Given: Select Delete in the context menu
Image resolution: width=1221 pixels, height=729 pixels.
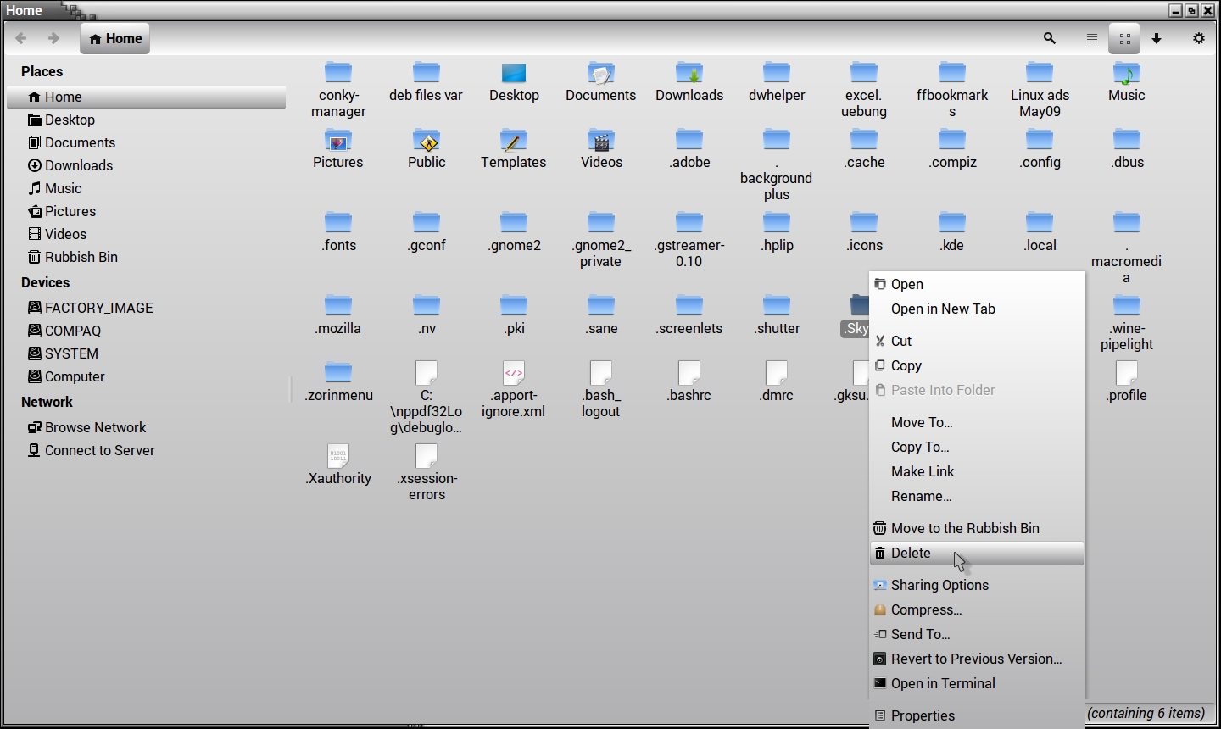Looking at the screenshot, I should 911,553.
